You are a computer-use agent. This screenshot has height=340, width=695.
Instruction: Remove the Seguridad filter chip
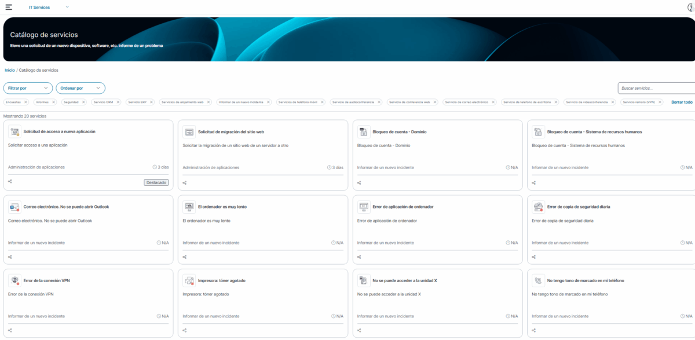click(x=84, y=101)
